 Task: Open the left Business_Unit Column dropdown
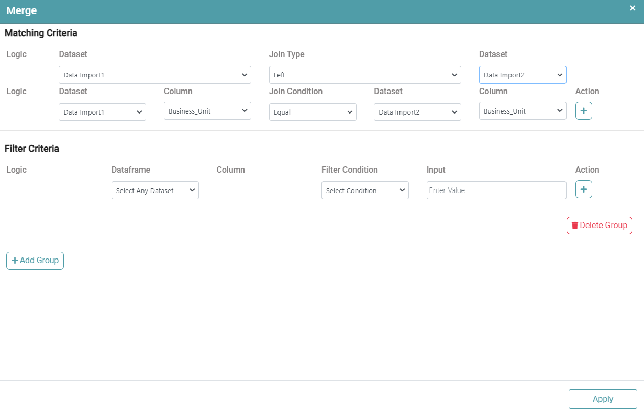coord(207,111)
